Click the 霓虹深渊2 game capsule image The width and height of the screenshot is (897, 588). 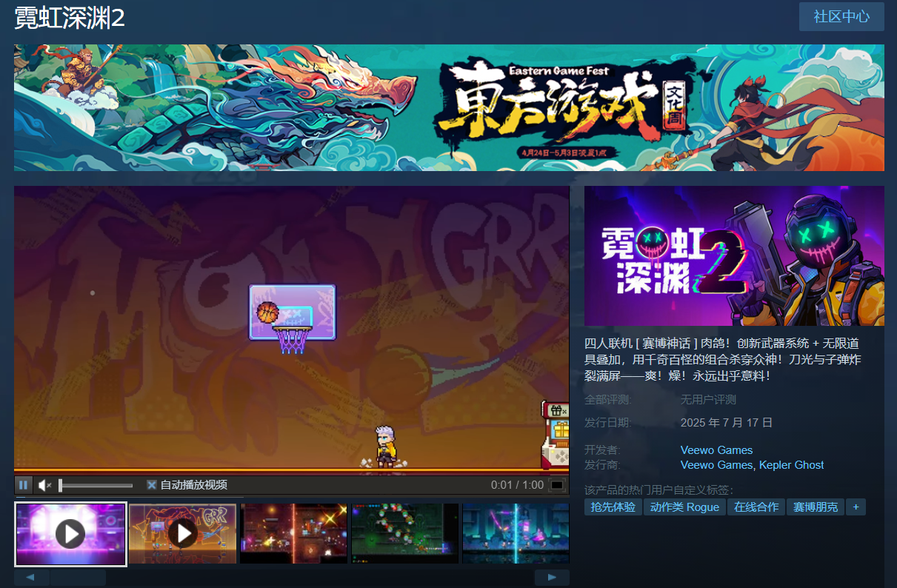click(x=734, y=255)
